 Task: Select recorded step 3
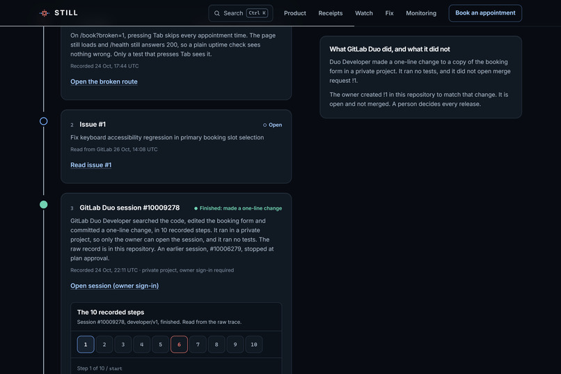(x=123, y=344)
